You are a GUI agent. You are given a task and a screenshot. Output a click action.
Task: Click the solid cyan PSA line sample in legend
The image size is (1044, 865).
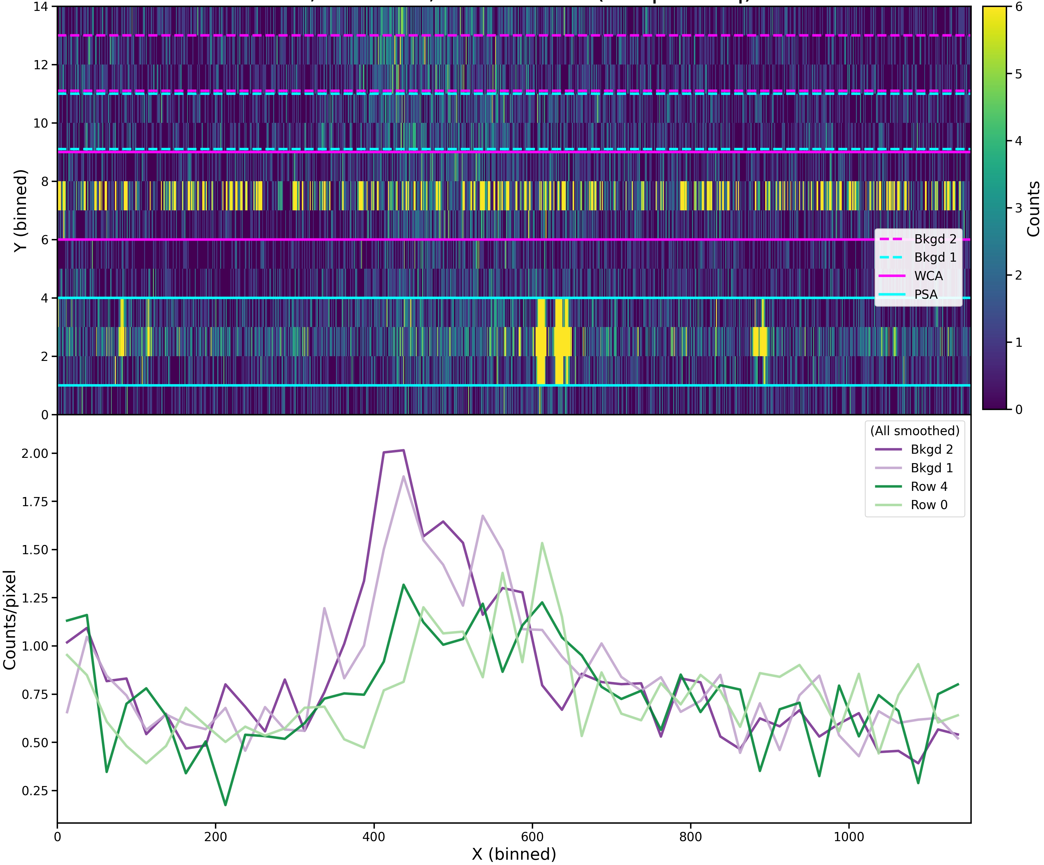click(x=892, y=295)
